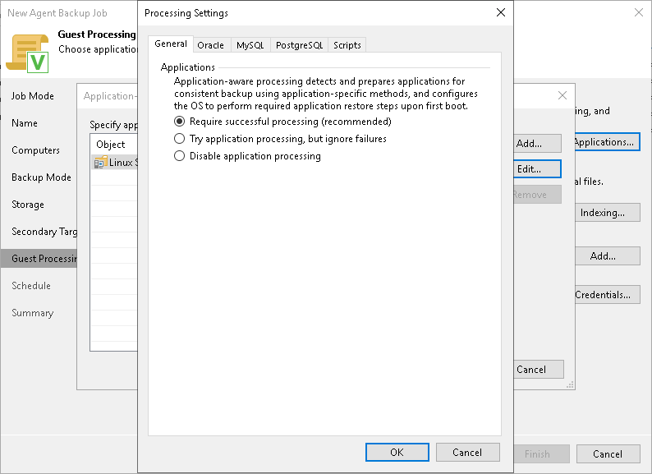Image resolution: width=652 pixels, height=474 pixels.
Task: Go to the Schedule wizard step
Action: (31, 286)
